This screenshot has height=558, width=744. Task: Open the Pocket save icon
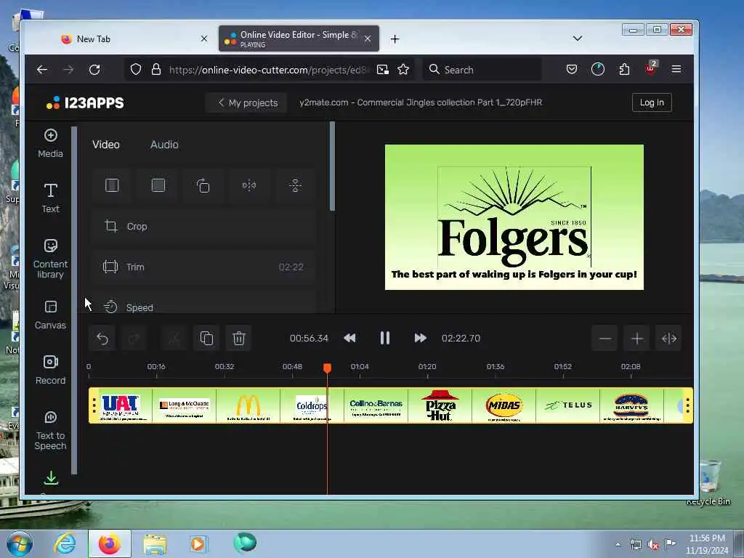click(x=572, y=70)
